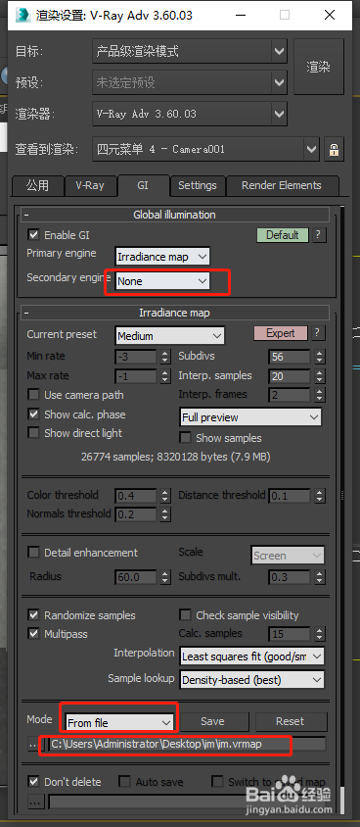This screenshot has height=827, width=360.
Task: Toggle the lock view padlock icon
Action: click(x=334, y=150)
